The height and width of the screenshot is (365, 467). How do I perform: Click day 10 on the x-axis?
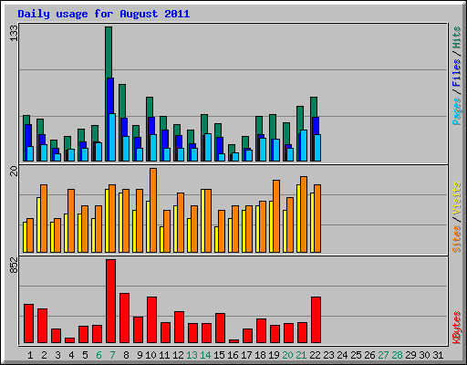(x=150, y=355)
